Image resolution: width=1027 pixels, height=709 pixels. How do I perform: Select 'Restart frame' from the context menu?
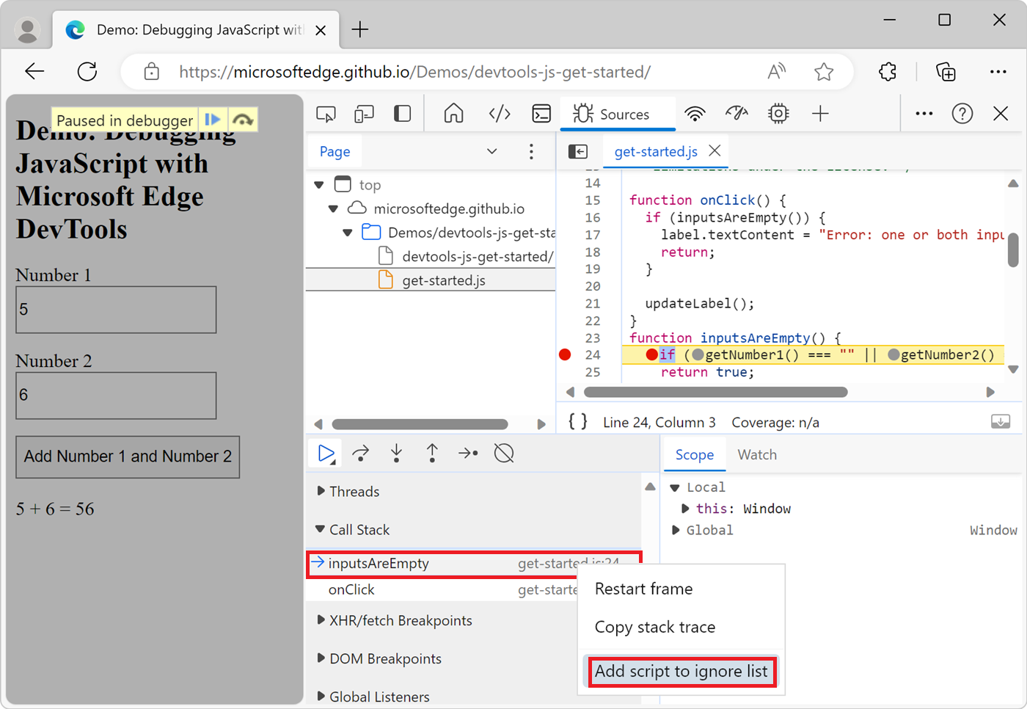click(643, 588)
